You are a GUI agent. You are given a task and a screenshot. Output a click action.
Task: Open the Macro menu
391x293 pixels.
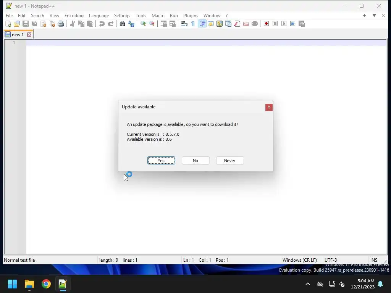tap(158, 15)
